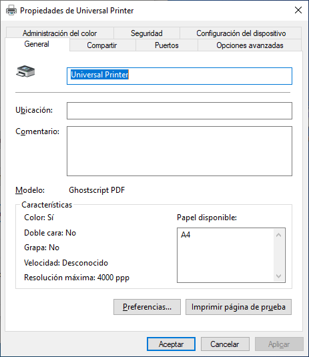The height and width of the screenshot is (357, 309).
Task: Click the Velocidad: Desconocido text
Action: tap(66, 263)
